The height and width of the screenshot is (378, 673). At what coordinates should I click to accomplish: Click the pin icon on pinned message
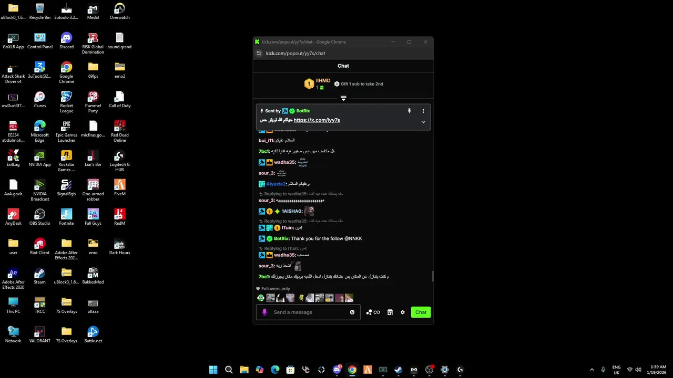coord(409,111)
